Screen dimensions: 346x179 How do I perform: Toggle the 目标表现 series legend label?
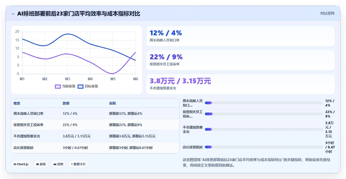coord(91,86)
